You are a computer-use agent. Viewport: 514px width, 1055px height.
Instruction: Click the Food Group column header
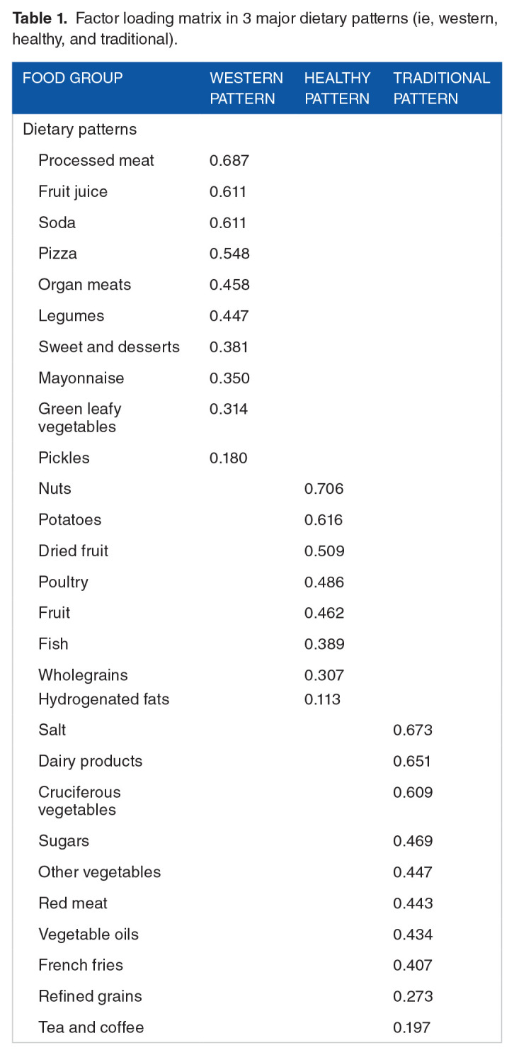tap(73, 78)
